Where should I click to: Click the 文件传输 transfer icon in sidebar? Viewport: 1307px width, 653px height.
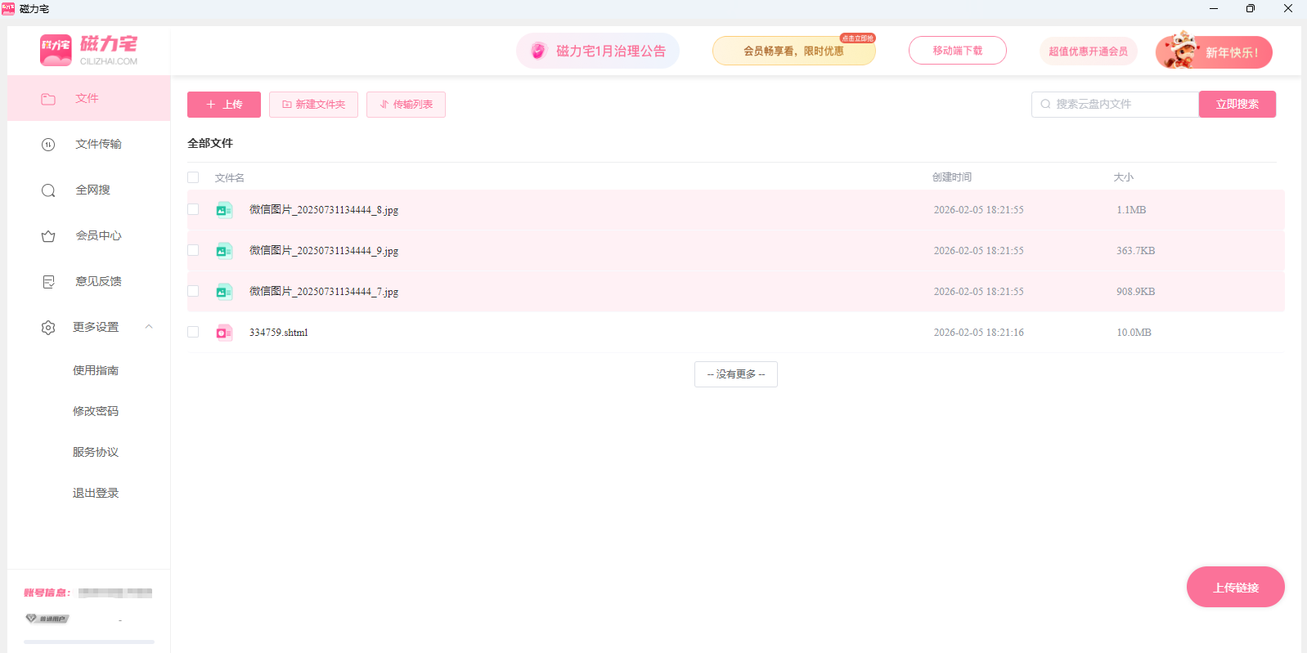pyautogui.click(x=48, y=145)
